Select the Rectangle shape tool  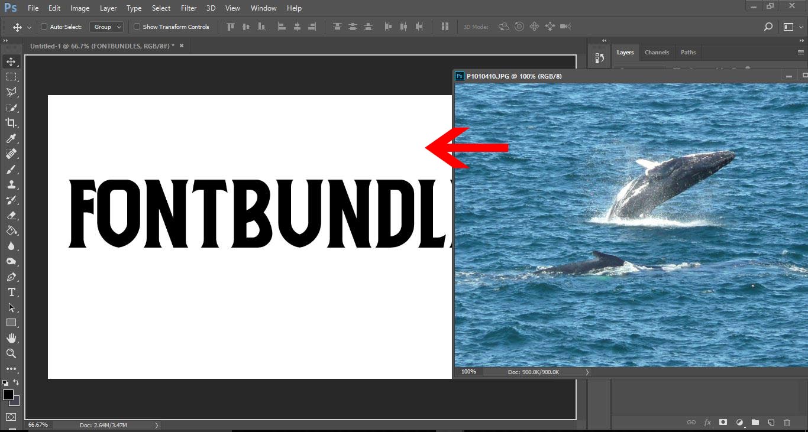click(11, 323)
